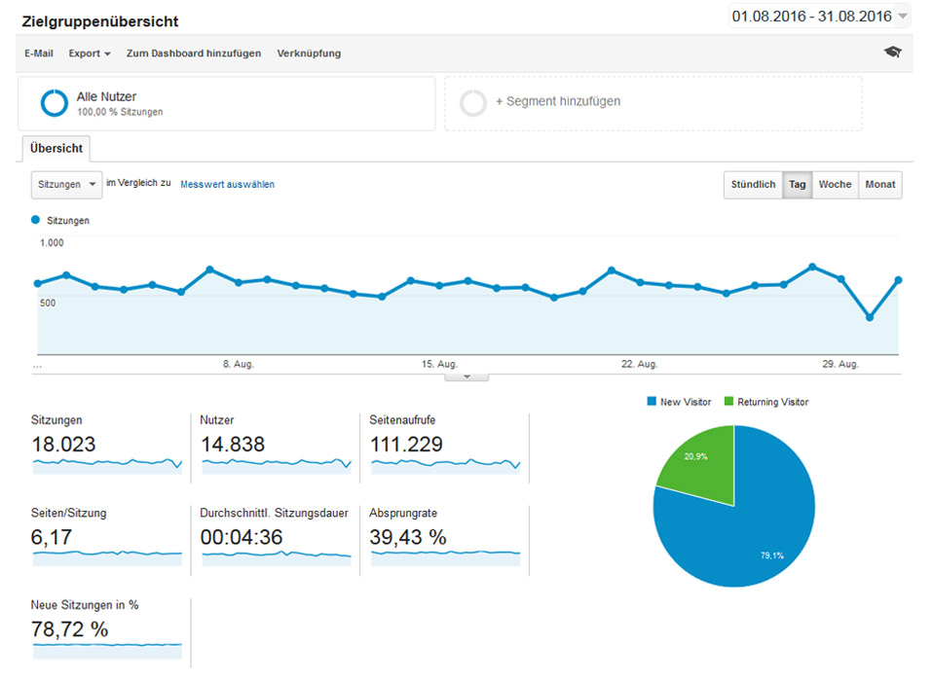Collapse chart using arrow below timeline

(x=466, y=376)
